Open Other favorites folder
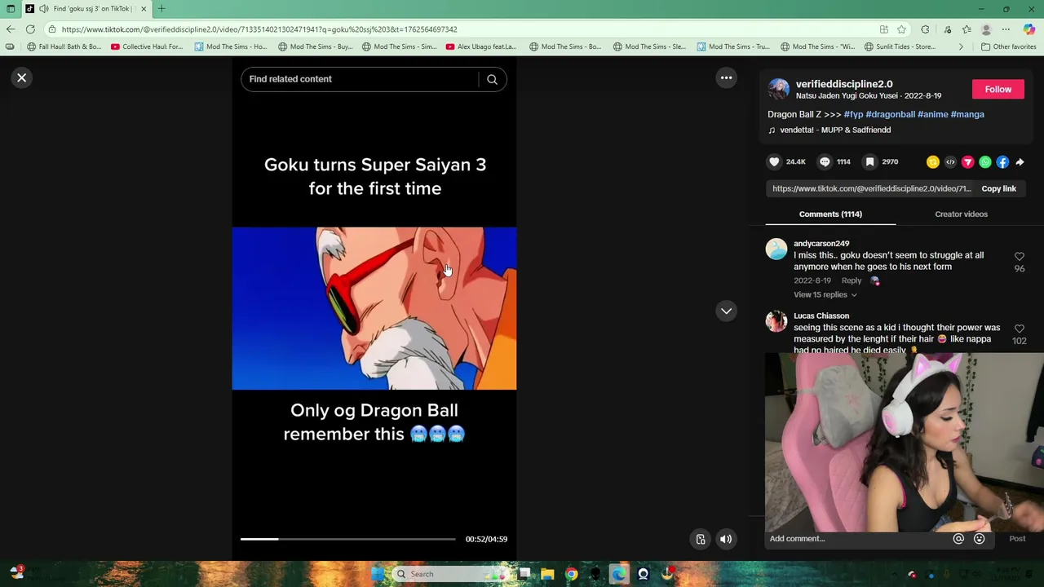This screenshot has height=587, width=1044. click(x=1008, y=46)
